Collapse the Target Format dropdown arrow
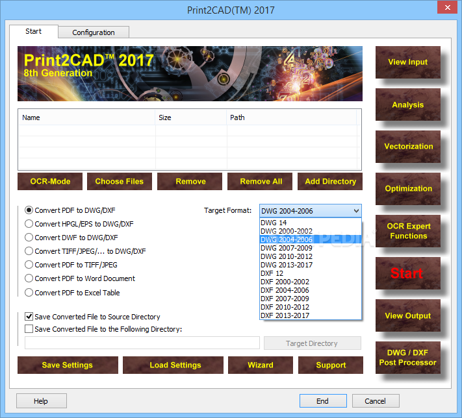 pos(356,211)
